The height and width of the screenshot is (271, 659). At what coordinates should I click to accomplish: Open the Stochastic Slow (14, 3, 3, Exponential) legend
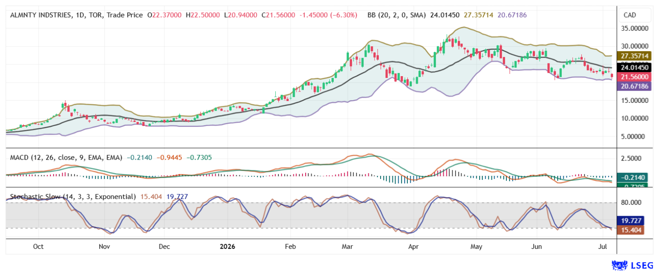coord(73,197)
